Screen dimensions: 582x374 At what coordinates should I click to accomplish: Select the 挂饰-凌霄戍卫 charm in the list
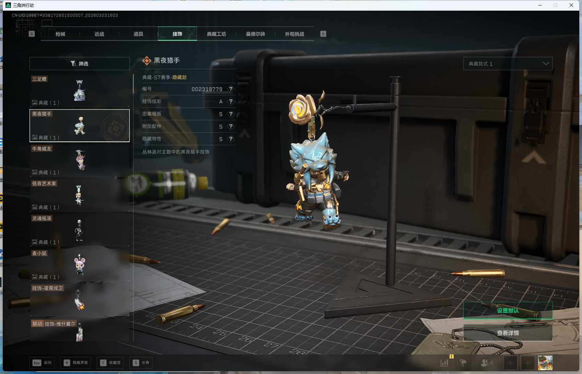pos(80,300)
